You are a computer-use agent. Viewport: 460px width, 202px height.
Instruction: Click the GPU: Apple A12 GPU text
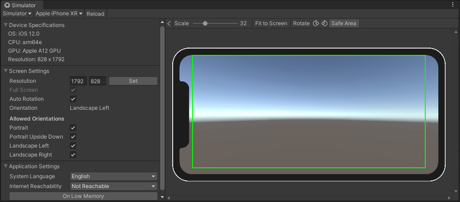(34, 51)
